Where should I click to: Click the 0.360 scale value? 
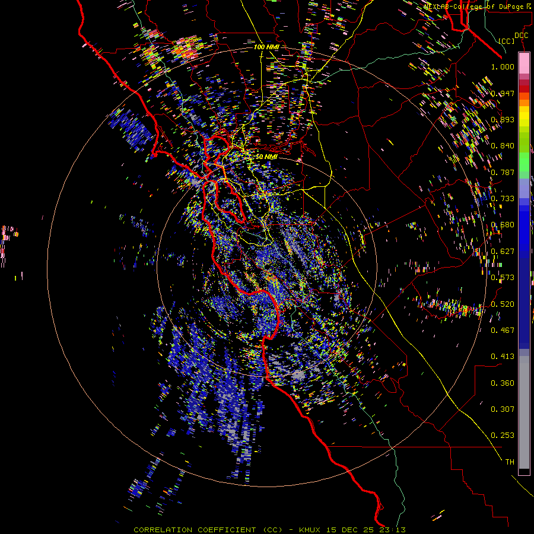[x=503, y=383]
